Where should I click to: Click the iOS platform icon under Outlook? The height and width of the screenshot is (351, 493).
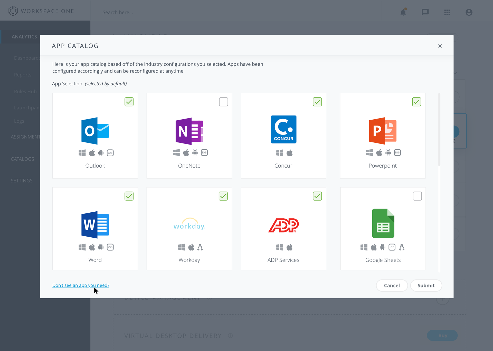coord(110,153)
